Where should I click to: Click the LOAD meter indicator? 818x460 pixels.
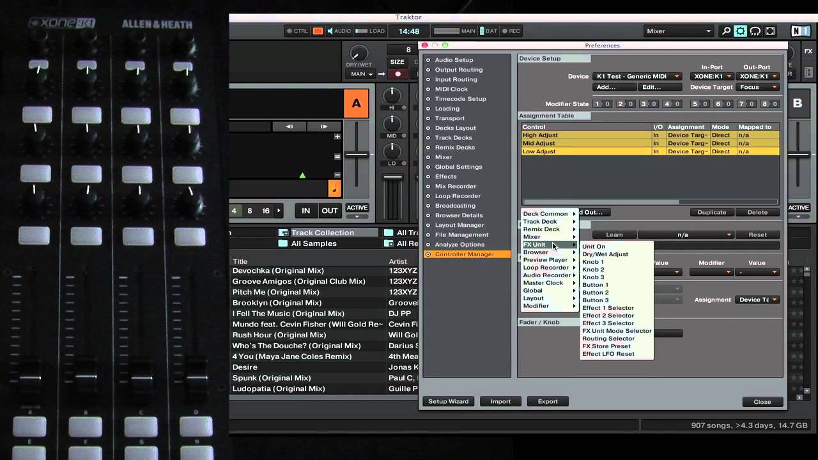370,31
